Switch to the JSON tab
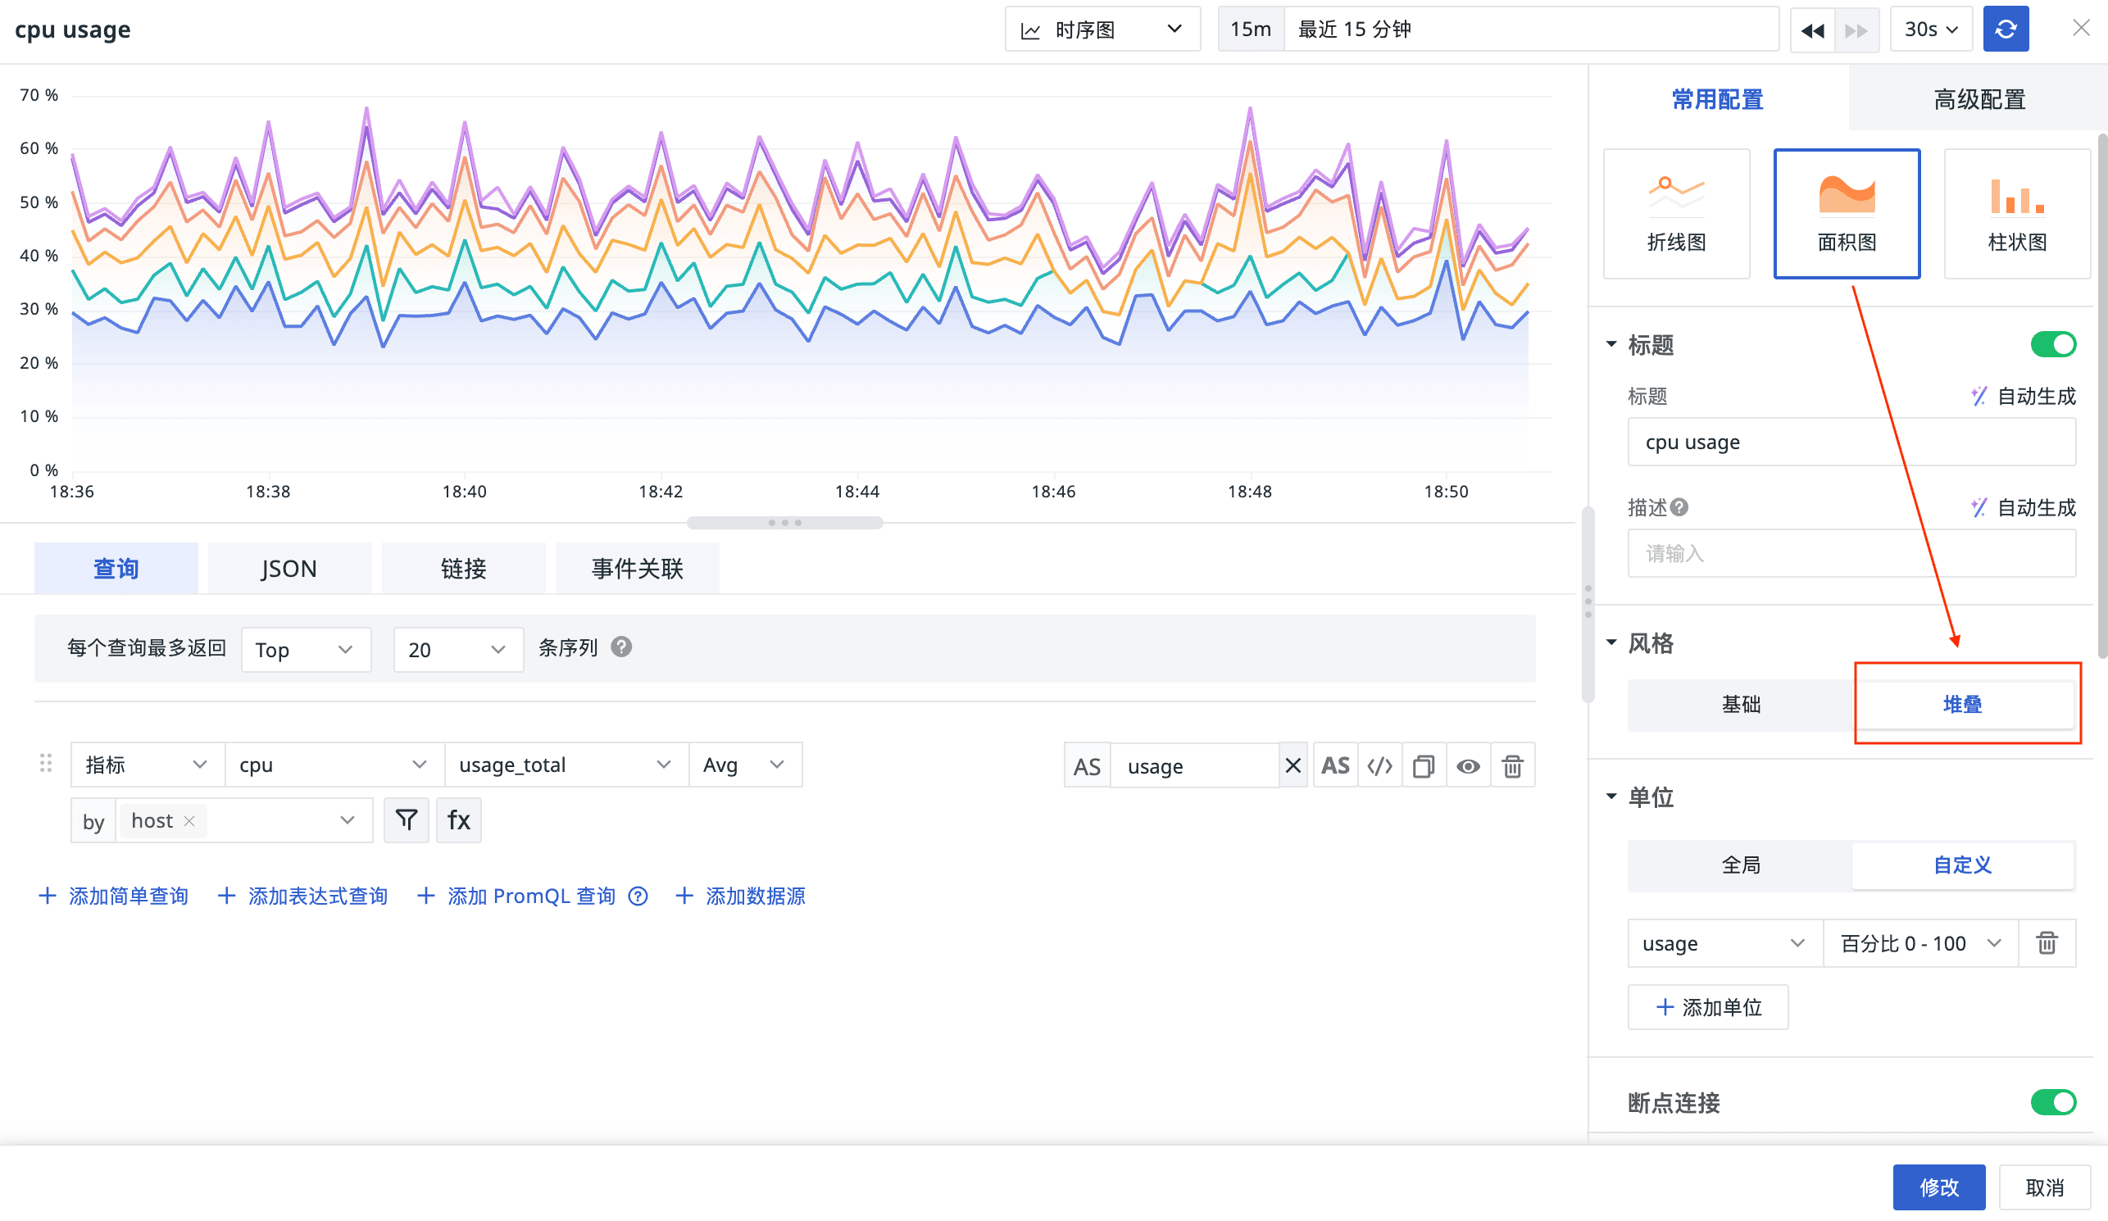The width and height of the screenshot is (2108, 1221). point(288,569)
